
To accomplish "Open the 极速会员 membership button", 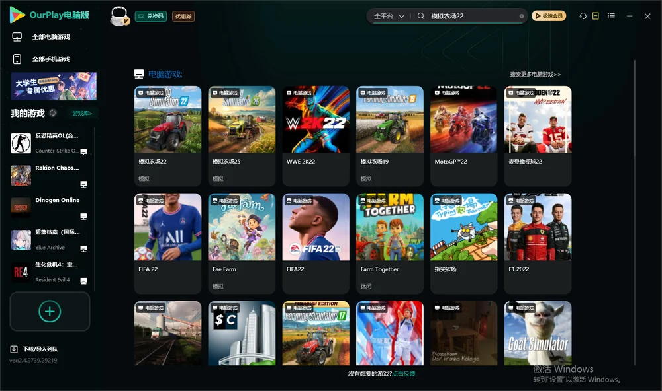I will click(x=549, y=16).
